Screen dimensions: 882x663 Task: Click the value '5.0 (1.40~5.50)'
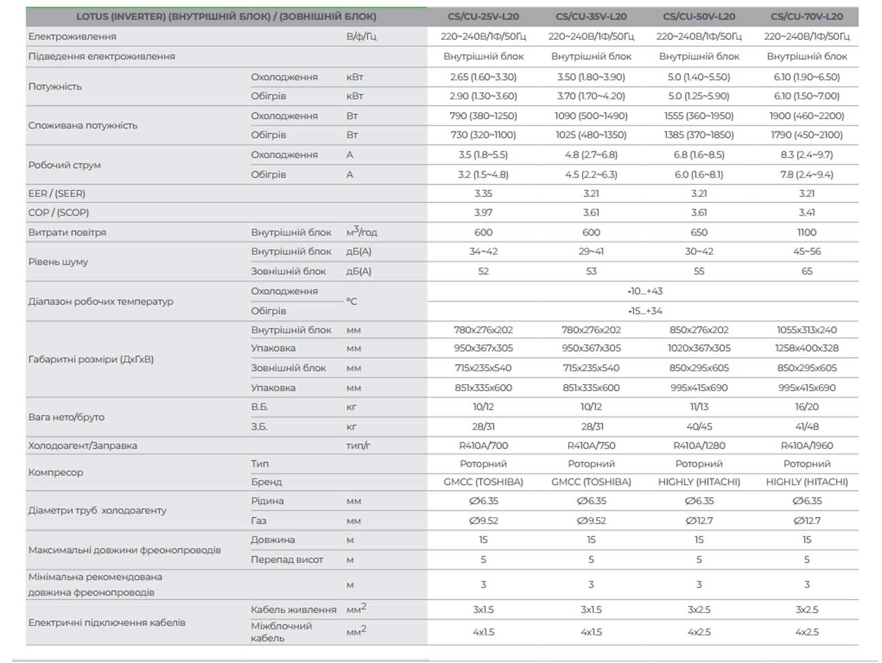pos(699,77)
